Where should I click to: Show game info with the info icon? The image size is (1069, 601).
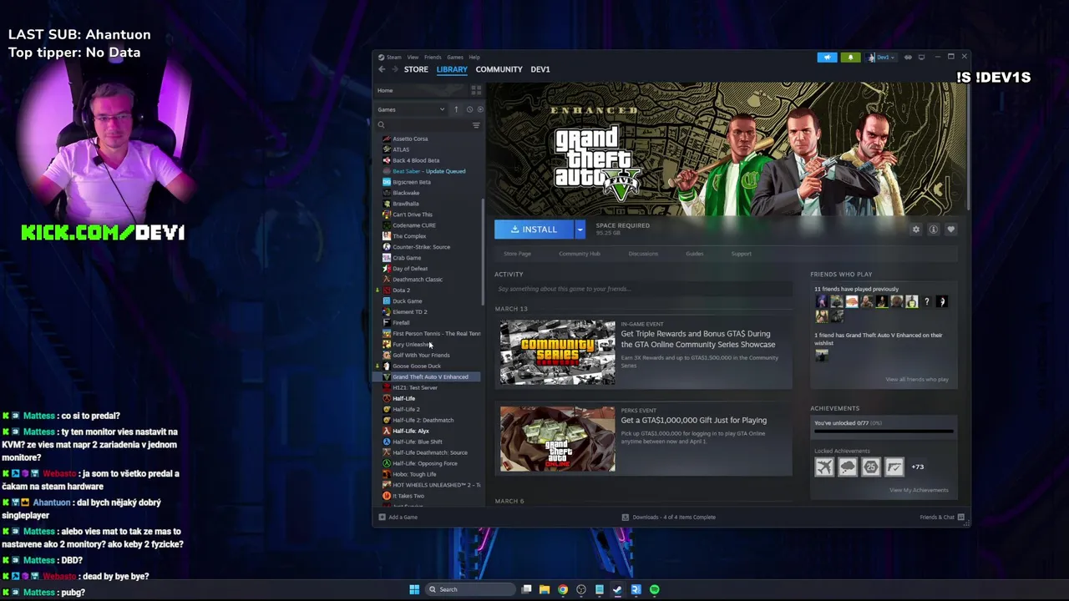pos(934,230)
